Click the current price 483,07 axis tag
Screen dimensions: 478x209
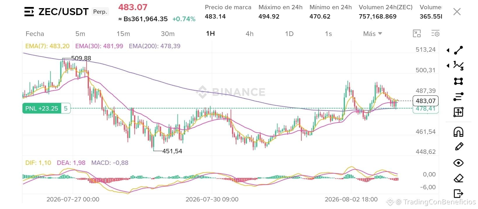pos(426,101)
